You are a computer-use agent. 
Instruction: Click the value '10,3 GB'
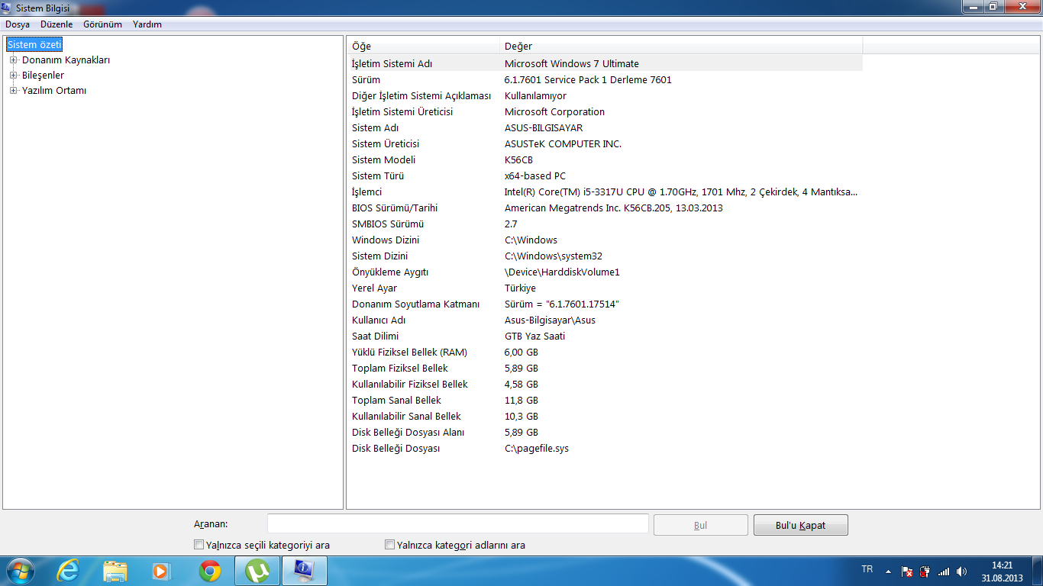coord(521,416)
